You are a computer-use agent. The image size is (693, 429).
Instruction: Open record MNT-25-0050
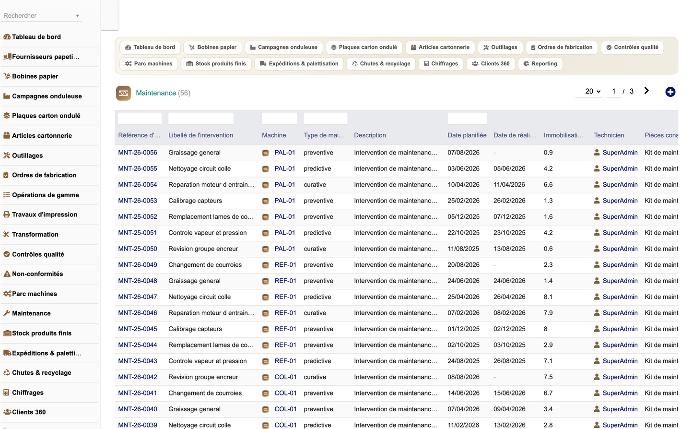[138, 249]
